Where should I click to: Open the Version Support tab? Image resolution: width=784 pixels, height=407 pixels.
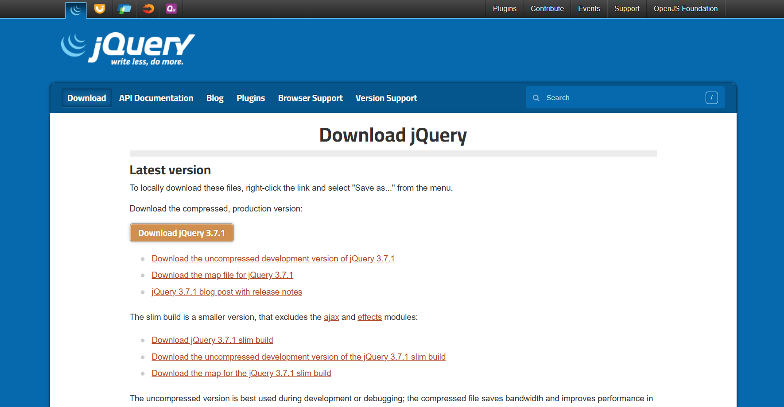point(386,98)
